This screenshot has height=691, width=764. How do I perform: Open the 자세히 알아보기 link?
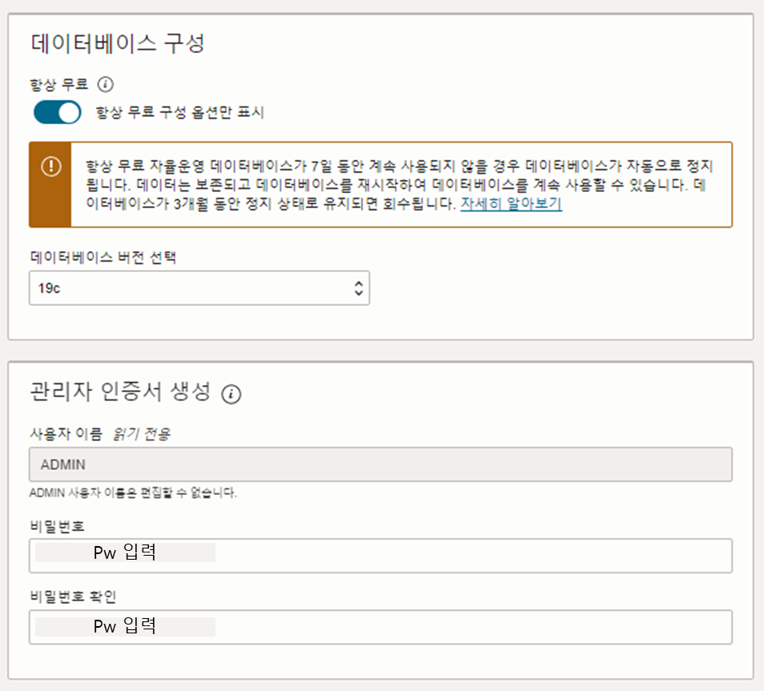tap(511, 203)
